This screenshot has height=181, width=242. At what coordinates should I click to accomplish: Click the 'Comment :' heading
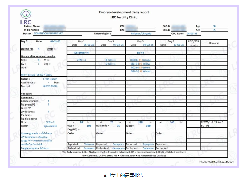(27, 98)
